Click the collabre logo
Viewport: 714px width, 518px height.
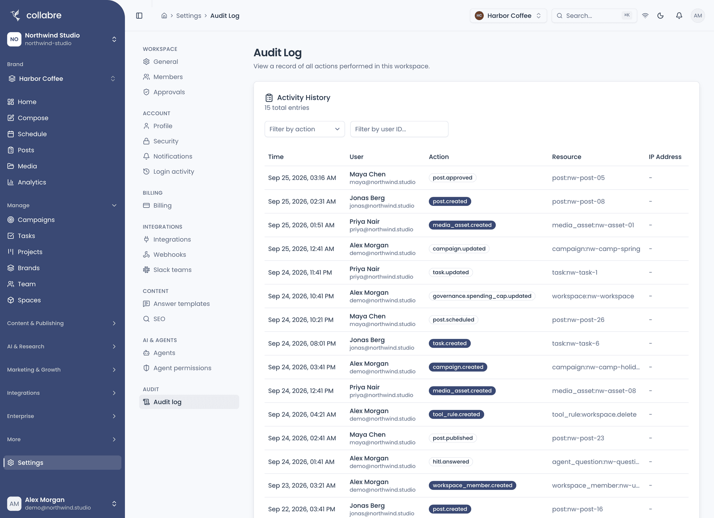coord(36,15)
